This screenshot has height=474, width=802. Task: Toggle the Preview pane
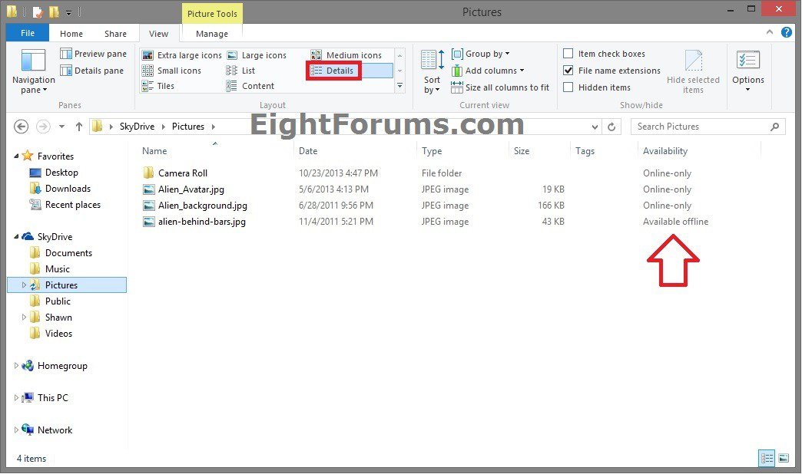(93, 54)
